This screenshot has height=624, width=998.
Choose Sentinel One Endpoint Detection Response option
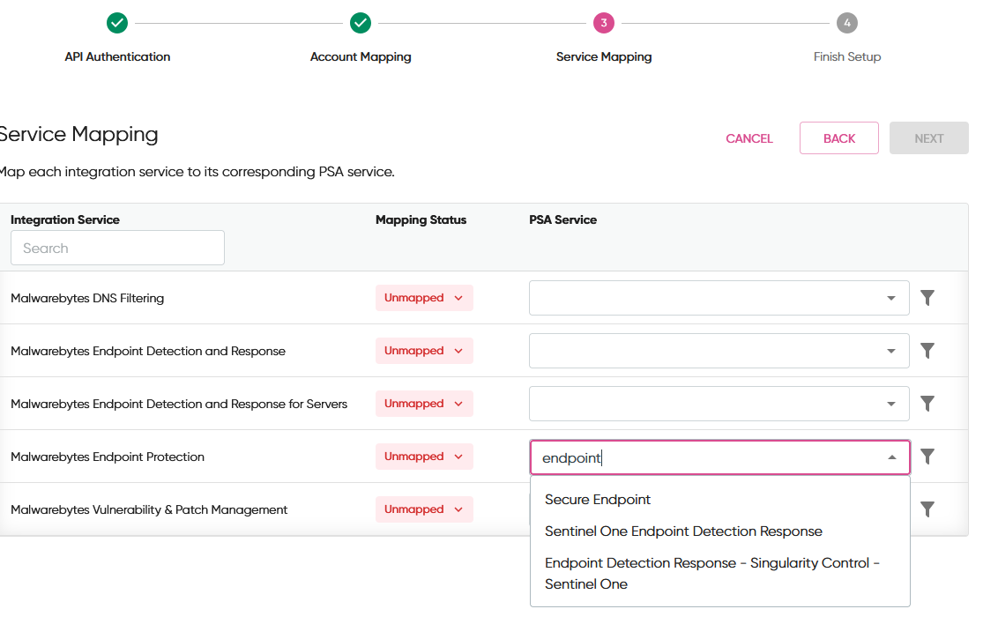[x=683, y=531]
